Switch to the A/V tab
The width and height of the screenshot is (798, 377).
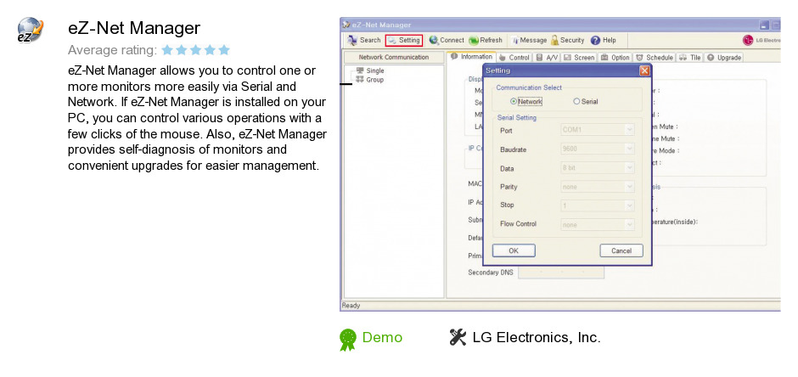point(547,58)
